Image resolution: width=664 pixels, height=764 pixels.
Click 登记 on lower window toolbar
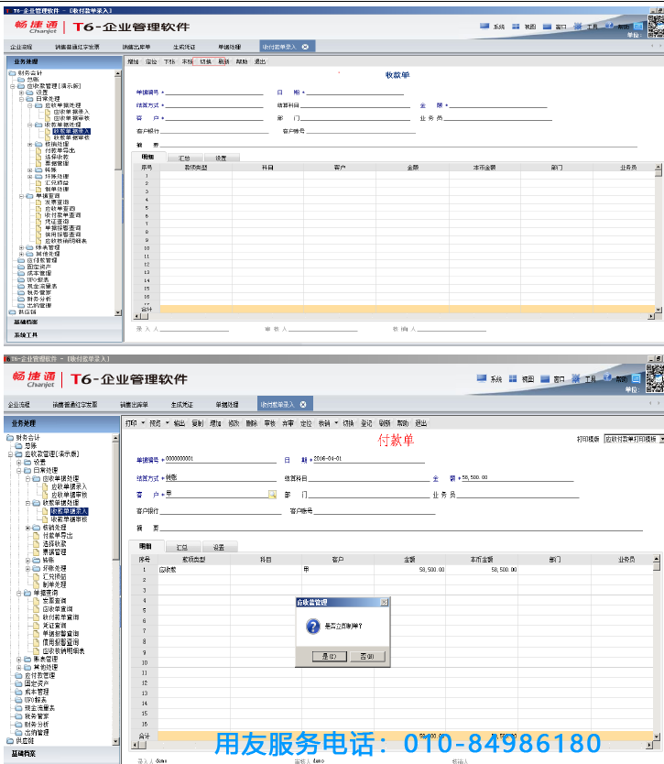tap(366, 423)
